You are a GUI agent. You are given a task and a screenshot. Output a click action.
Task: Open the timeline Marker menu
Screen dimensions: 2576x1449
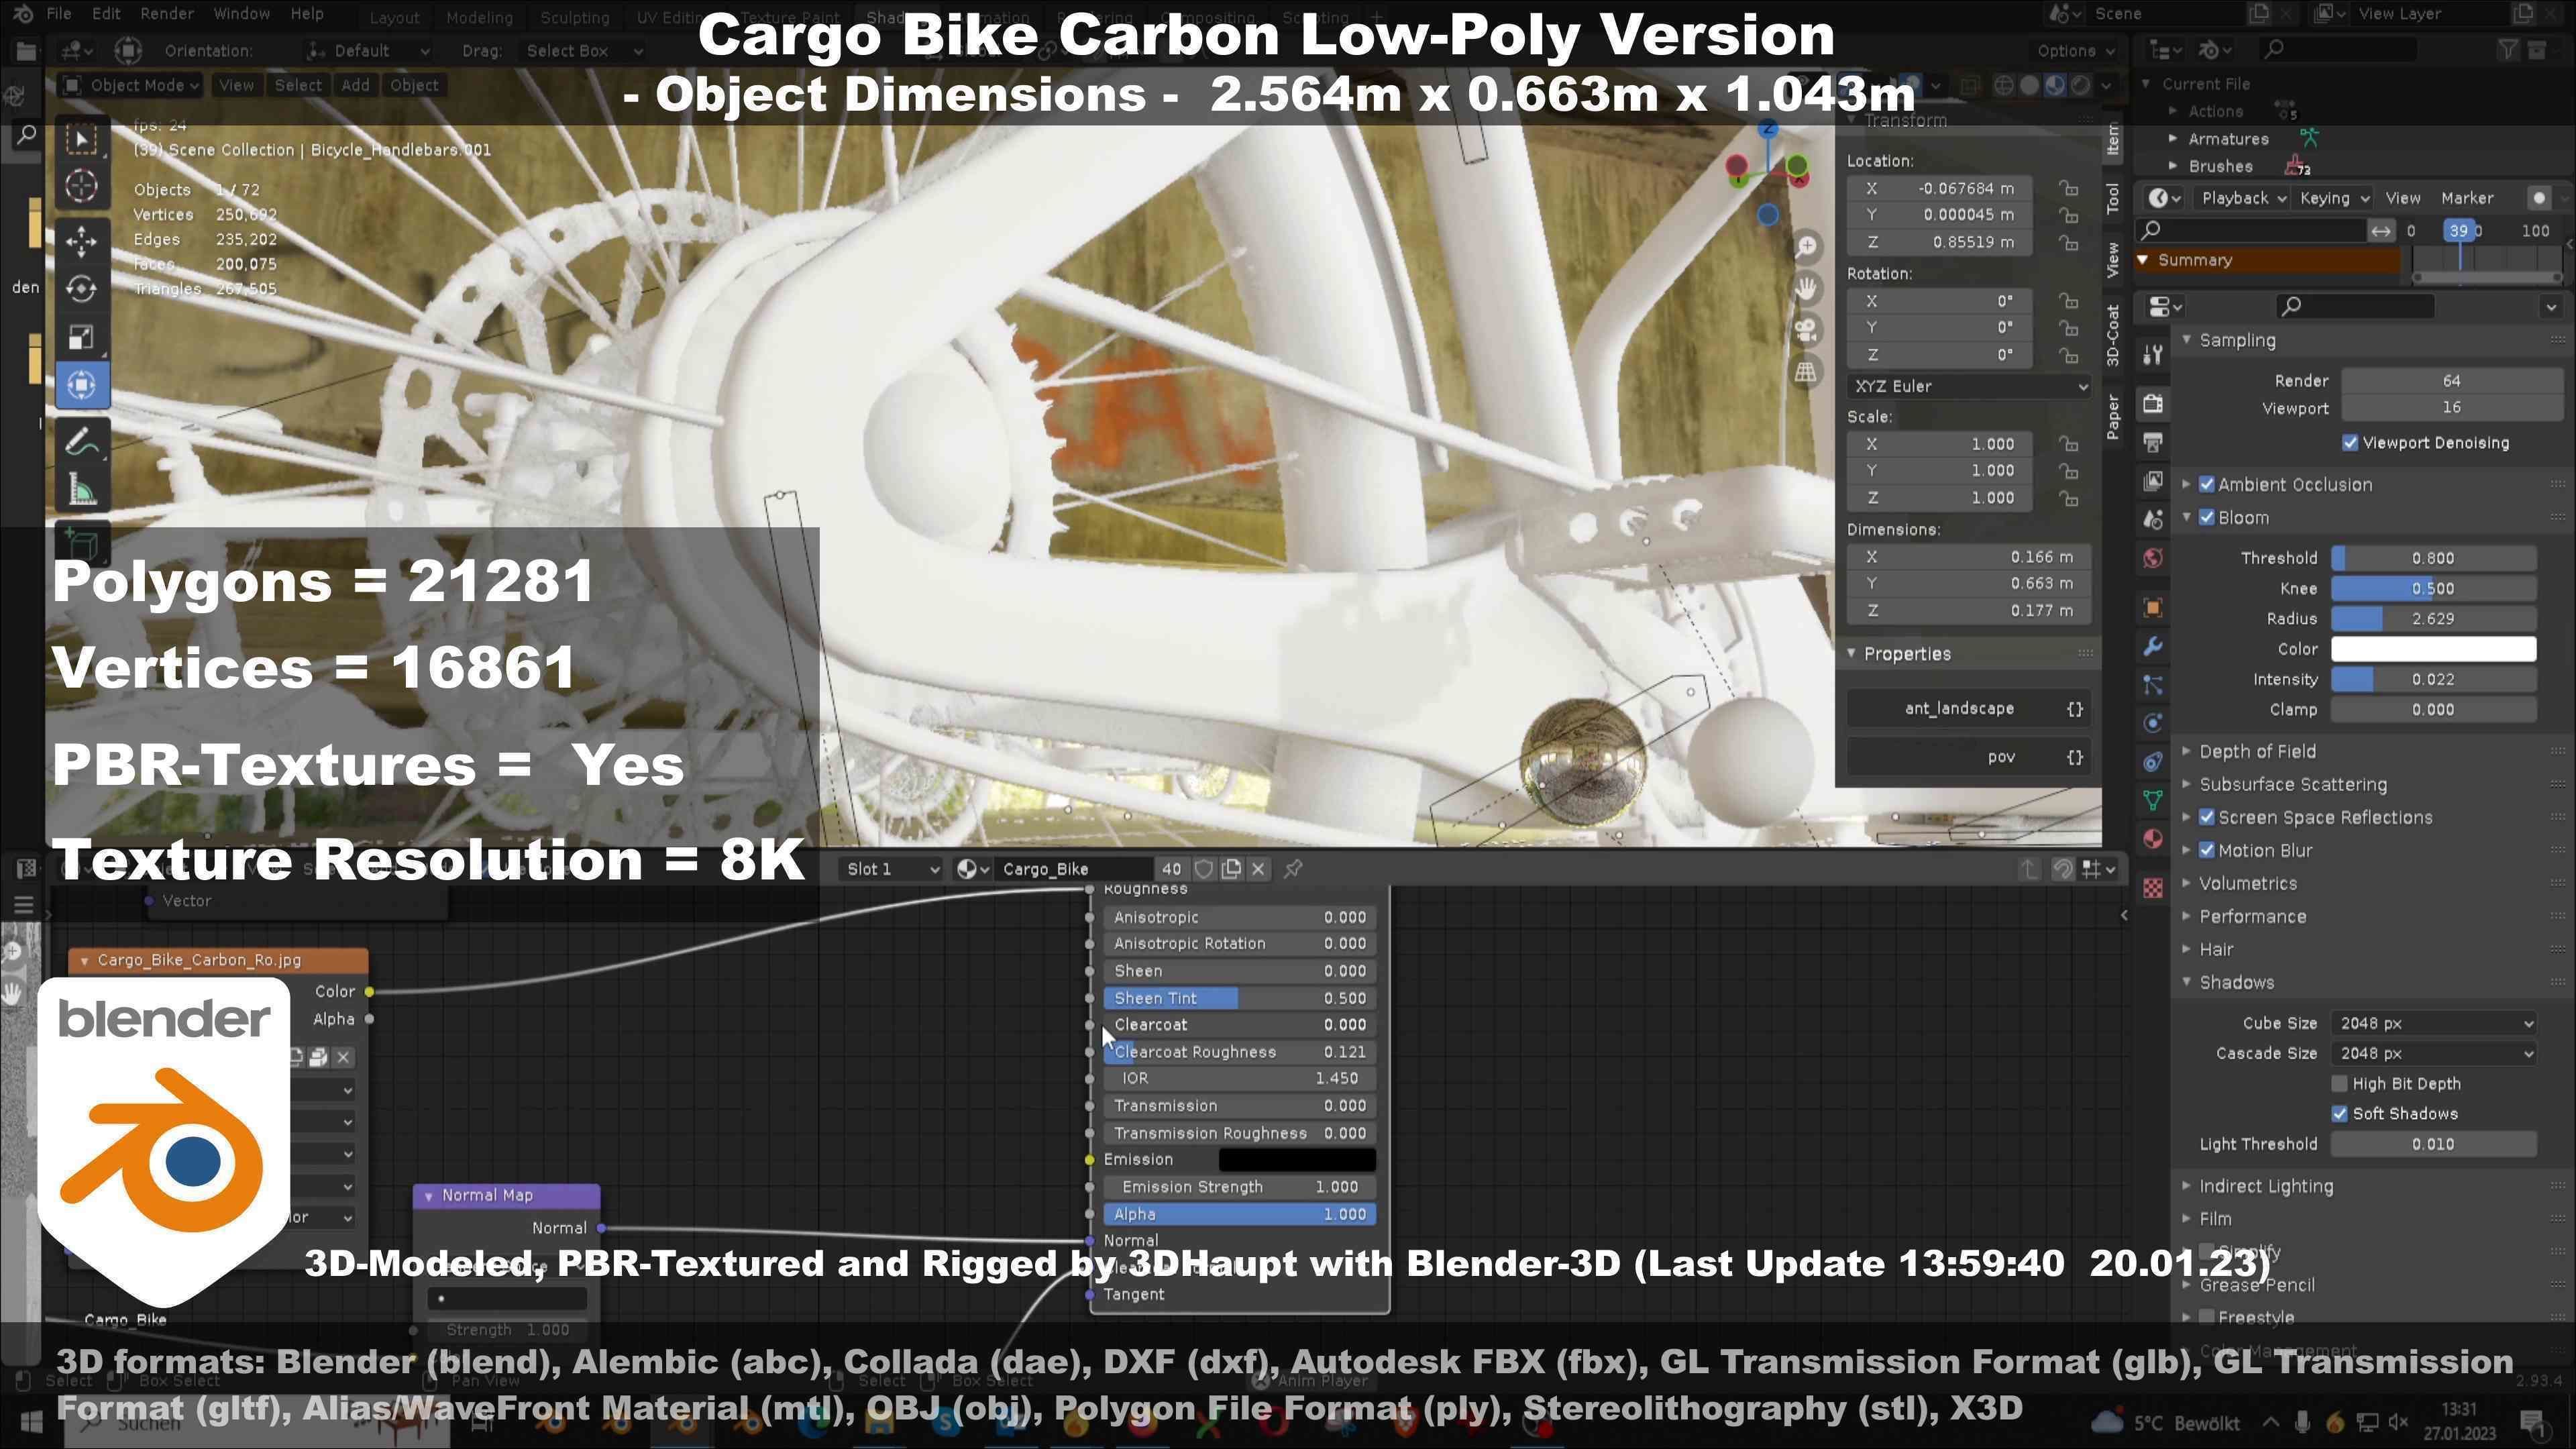click(x=2467, y=198)
